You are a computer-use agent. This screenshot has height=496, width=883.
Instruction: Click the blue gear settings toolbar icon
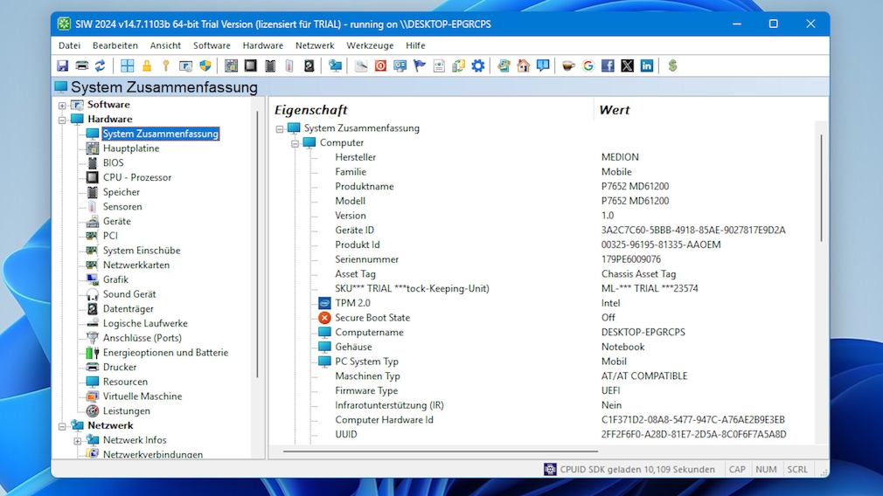[478, 65]
